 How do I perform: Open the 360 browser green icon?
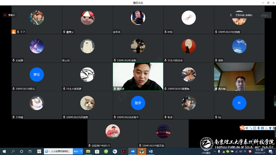pos(106,151)
